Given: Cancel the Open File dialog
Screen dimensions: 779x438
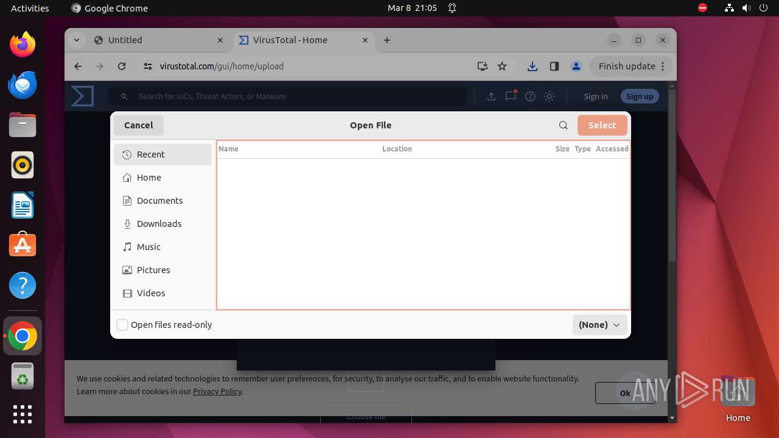Looking at the screenshot, I should pos(139,125).
